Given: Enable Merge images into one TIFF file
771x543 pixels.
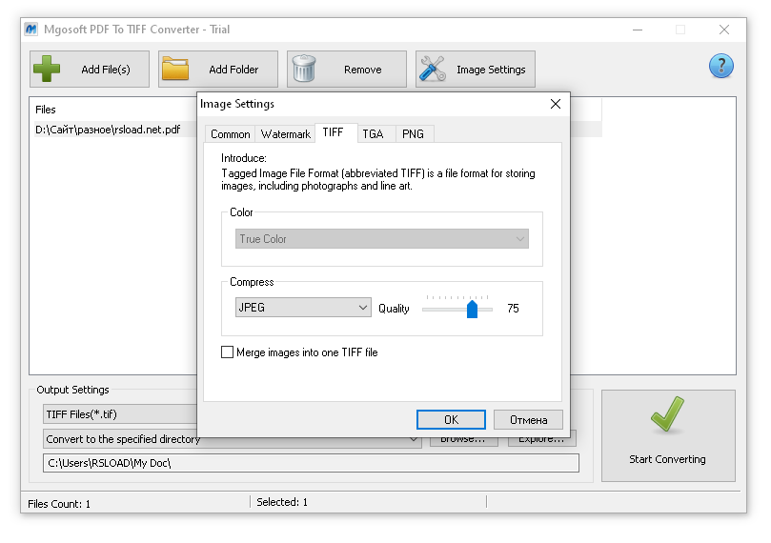Looking at the screenshot, I should tap(227, 352).
